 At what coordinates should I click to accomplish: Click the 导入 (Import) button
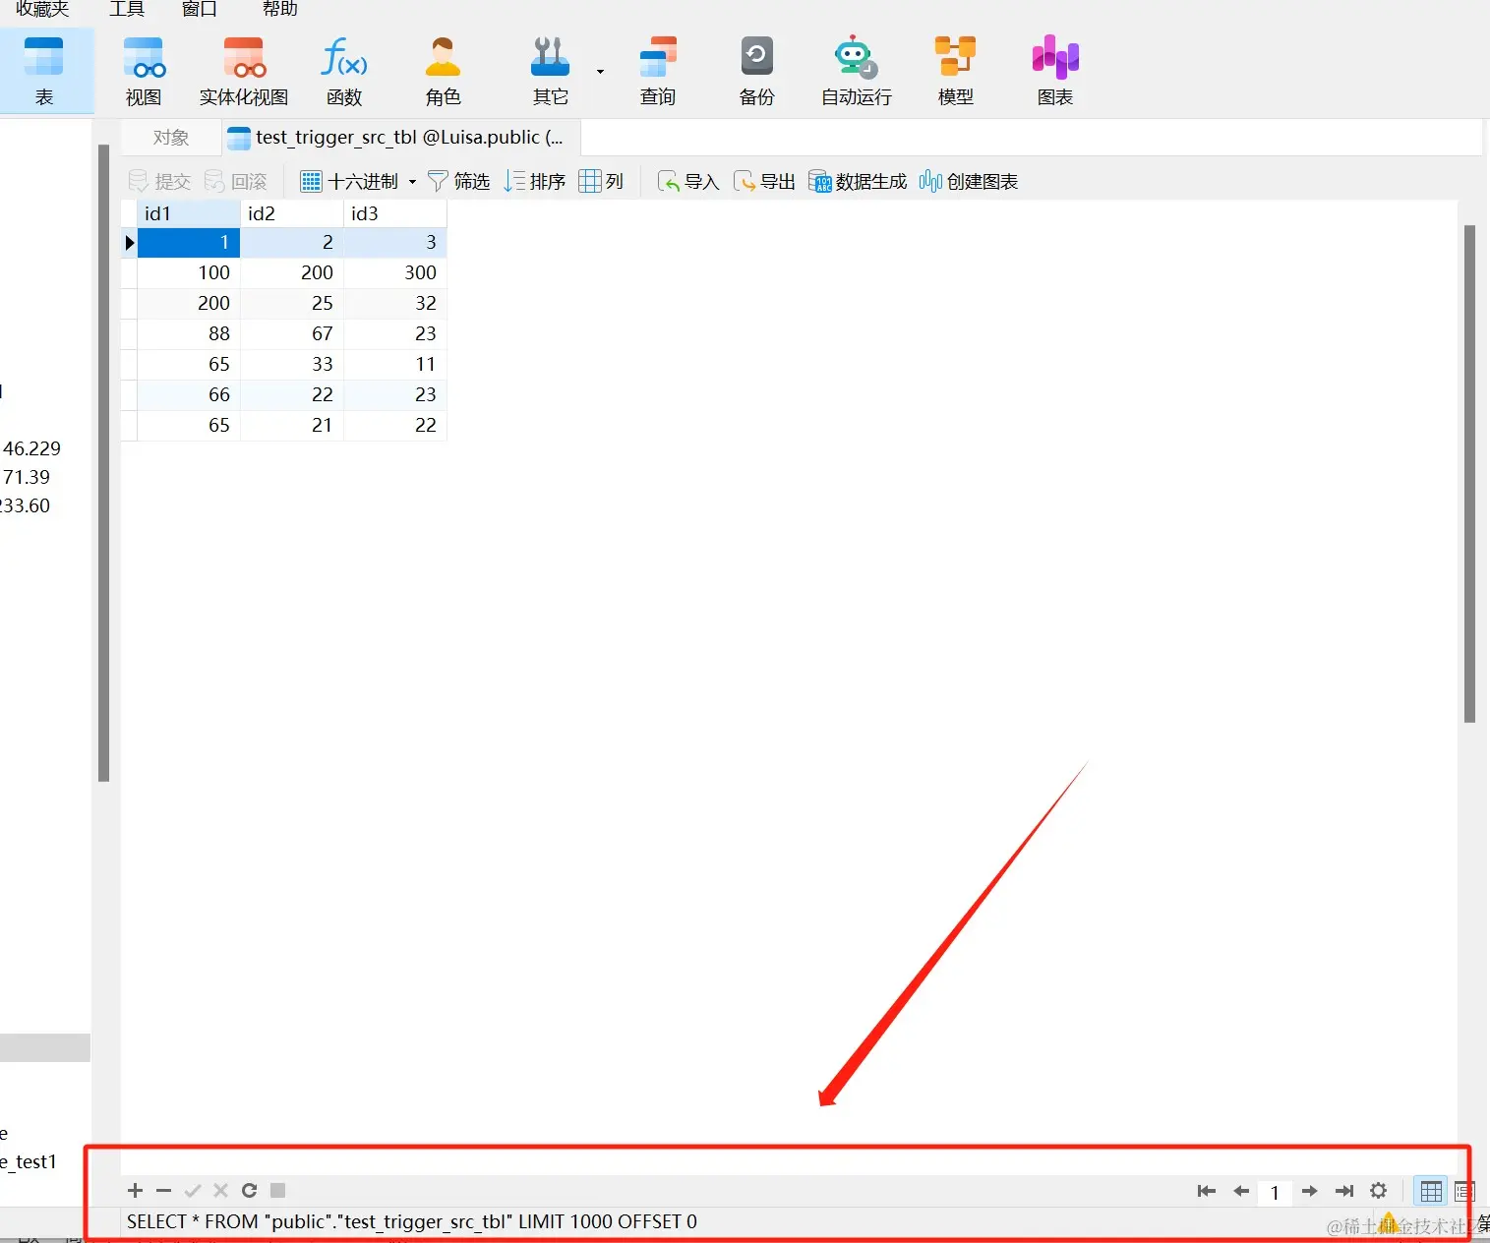pos(688,181)
